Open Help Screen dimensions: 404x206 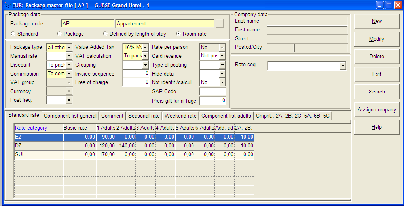click(x=377, y=127)
